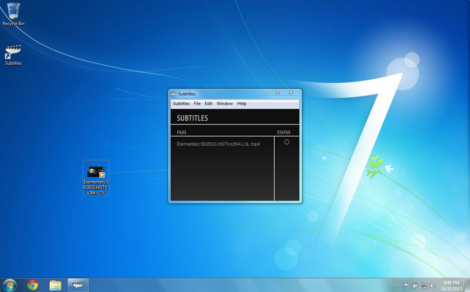The width and height of the screenshot is (470, 292).
Task: Open the File menu
Action: [x=197, y=104]
